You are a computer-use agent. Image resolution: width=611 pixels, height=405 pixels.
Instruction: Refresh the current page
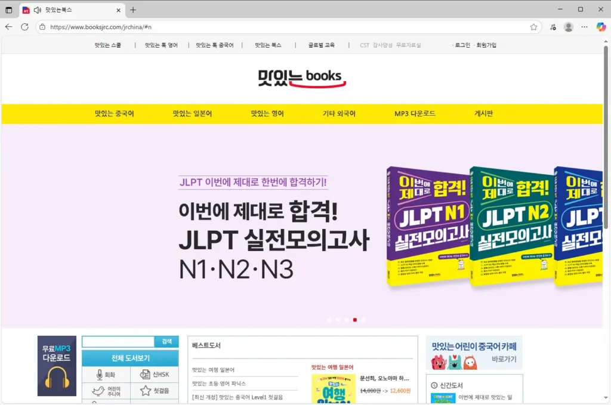24,27
